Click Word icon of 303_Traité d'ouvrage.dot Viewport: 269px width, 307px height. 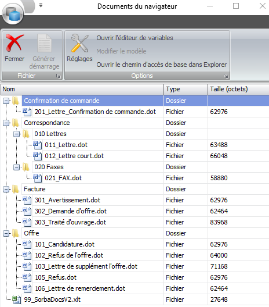pos(27,222)
